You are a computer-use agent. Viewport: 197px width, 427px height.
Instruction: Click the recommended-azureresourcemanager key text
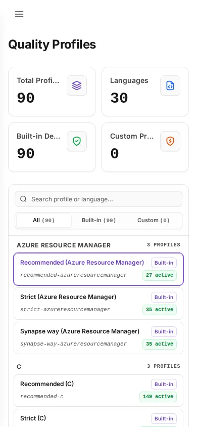pos(73,275)
